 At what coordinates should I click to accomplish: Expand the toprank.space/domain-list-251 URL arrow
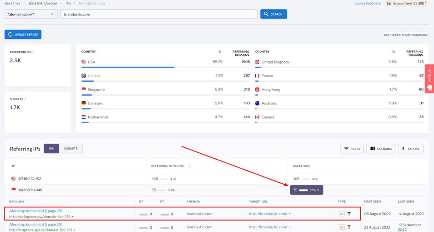(x=75, y=230)
